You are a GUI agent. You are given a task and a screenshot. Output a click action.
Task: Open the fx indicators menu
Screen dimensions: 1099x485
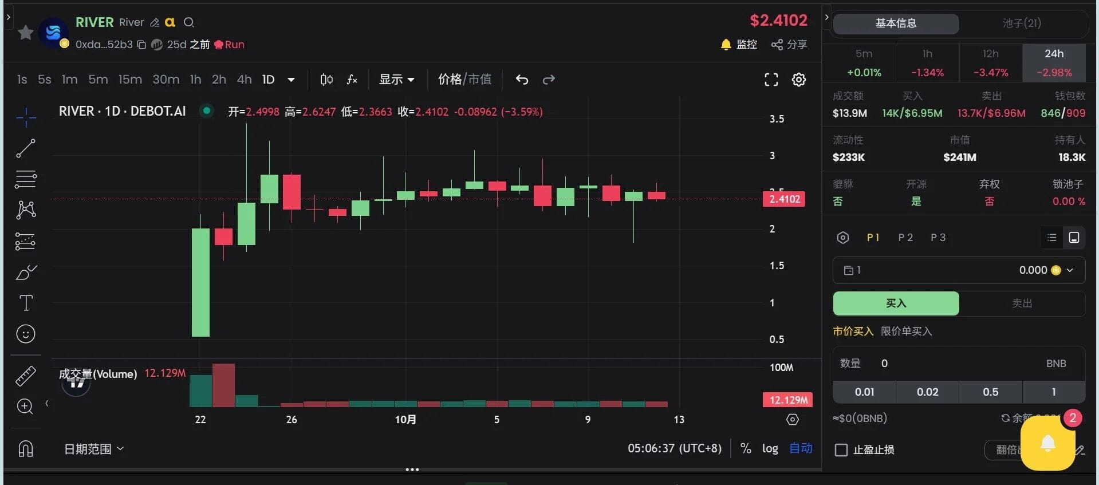coord(352,80)
